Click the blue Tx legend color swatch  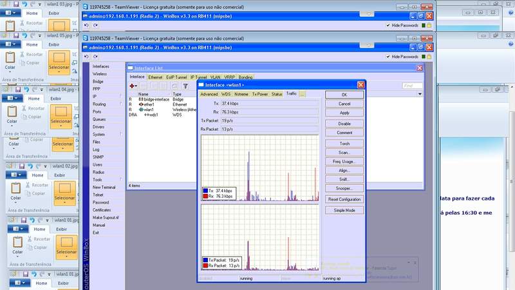(205, 191)
